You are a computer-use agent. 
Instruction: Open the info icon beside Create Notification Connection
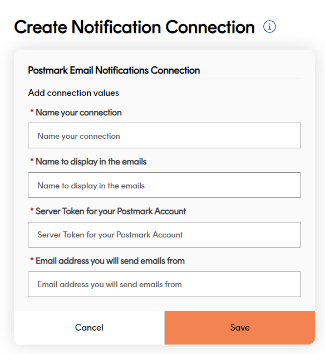pyautogui.click(x=269, y=27)
